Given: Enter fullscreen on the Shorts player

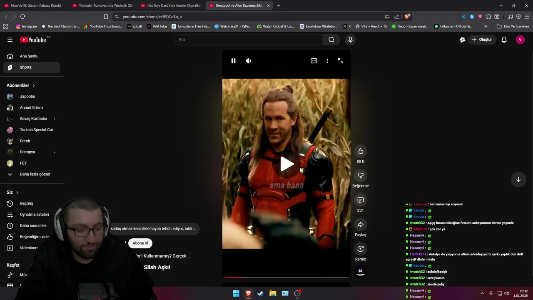Looking at the screenshot, I should click(341, 61).
